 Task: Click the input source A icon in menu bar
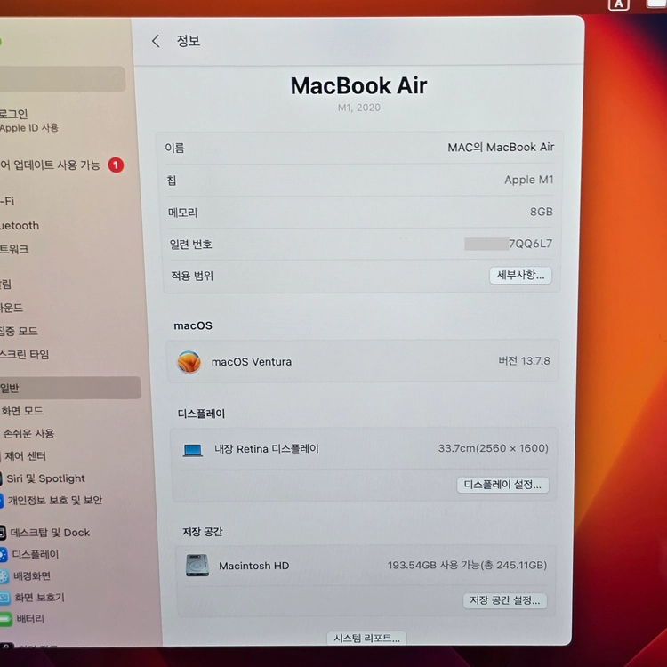point(618,4)
